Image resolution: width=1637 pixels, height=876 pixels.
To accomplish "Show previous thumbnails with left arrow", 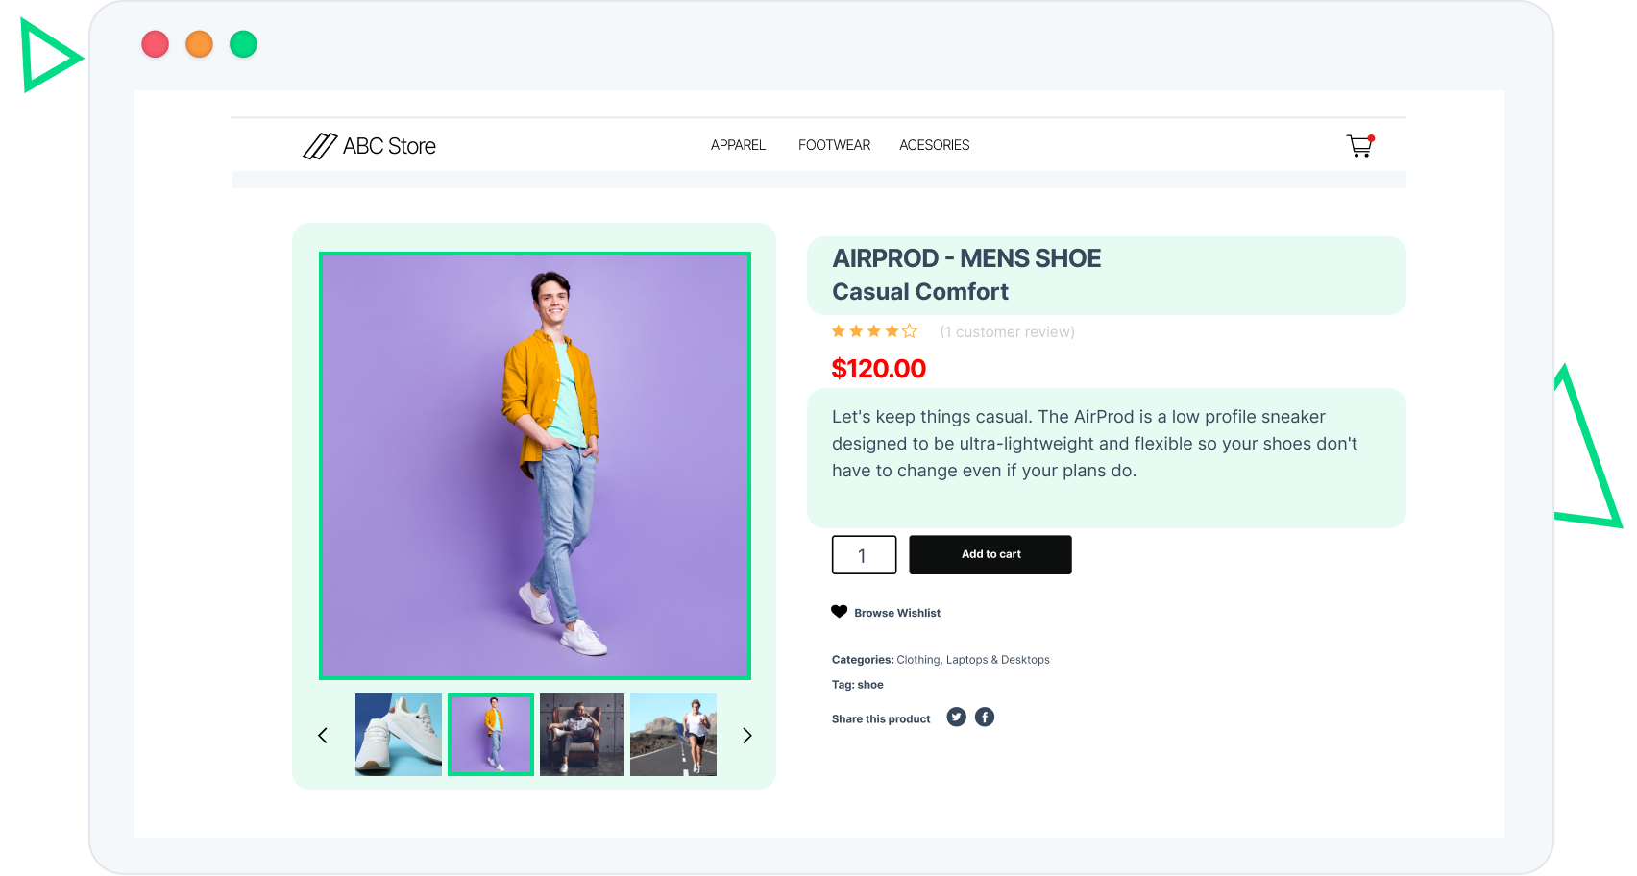I will click(x=323, y=736).
